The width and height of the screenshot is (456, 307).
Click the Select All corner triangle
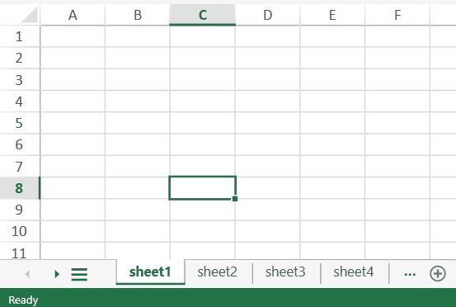(x=30, y=15)
